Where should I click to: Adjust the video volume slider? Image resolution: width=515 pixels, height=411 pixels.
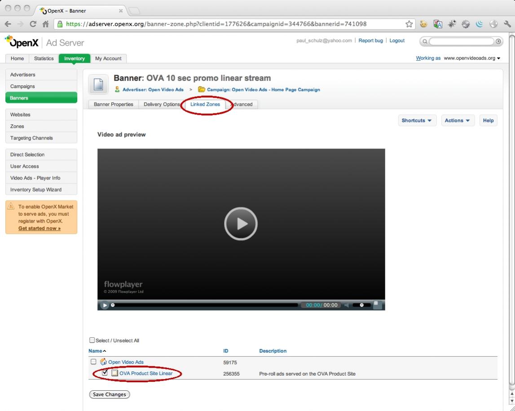pos(361,305)
